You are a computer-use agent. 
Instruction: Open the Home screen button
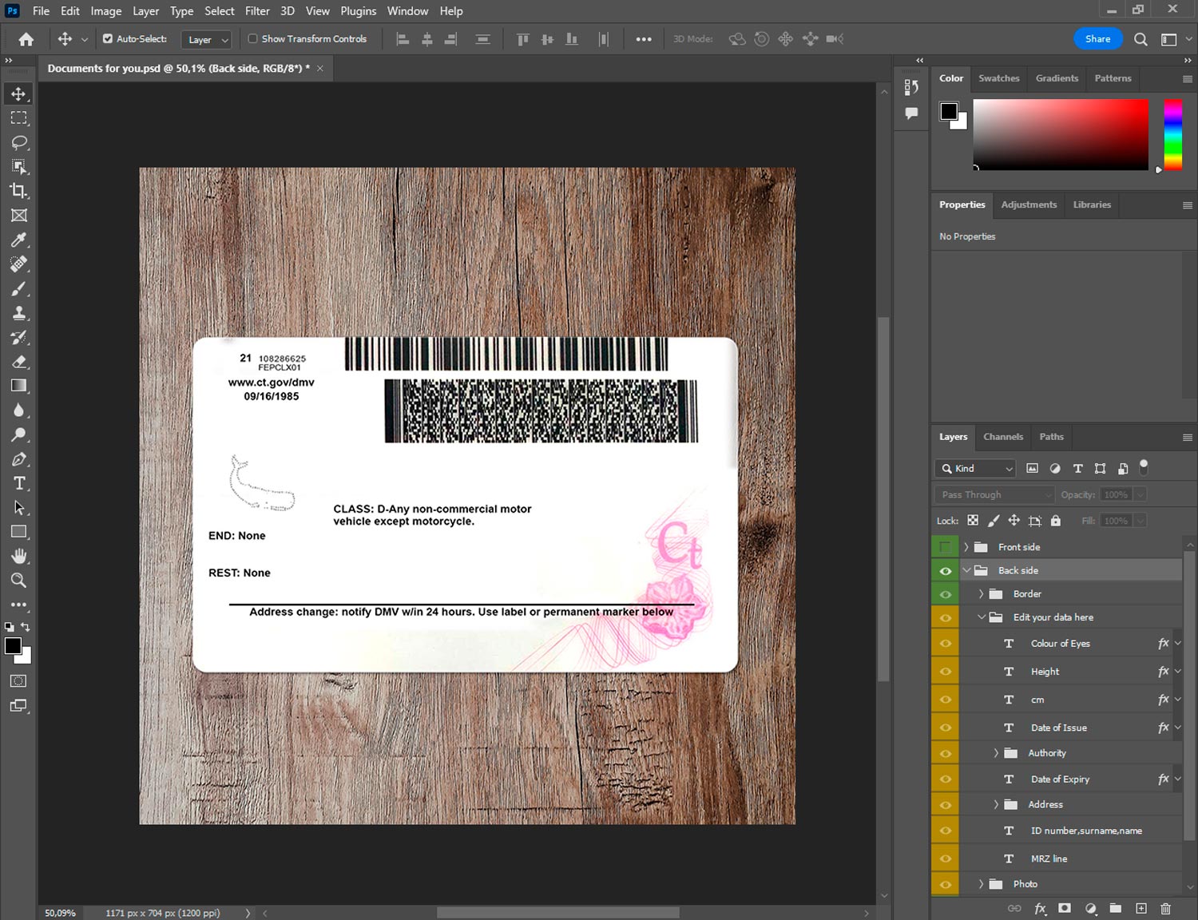click(26, 39)
